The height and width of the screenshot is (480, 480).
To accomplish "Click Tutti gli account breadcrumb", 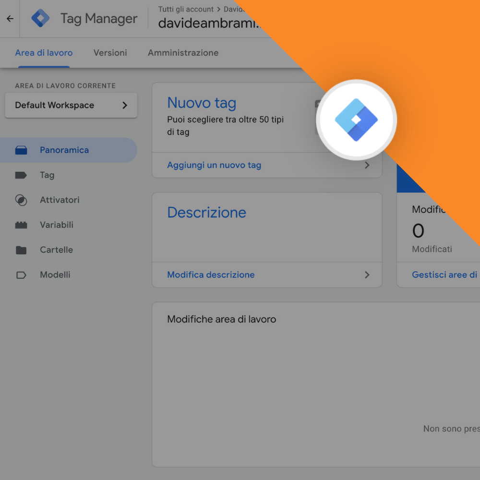I will click(x=185, y=9).
